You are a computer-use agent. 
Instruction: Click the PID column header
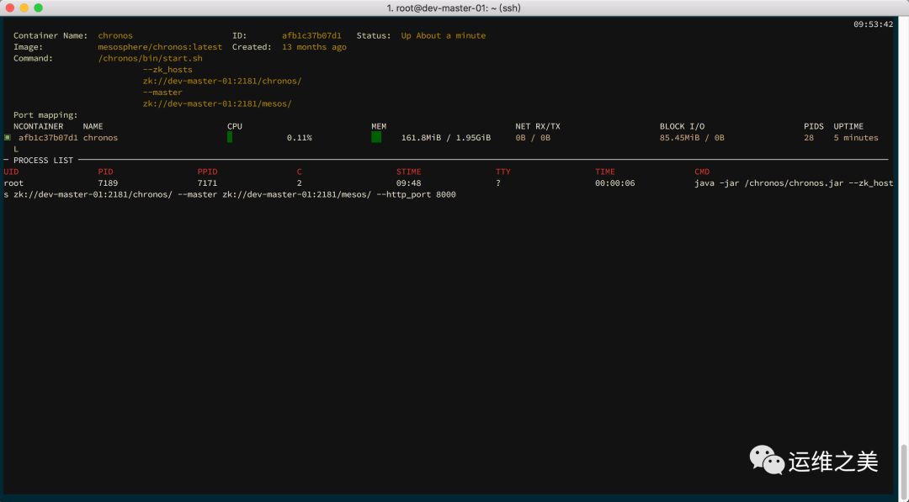(x=105, y=172)
